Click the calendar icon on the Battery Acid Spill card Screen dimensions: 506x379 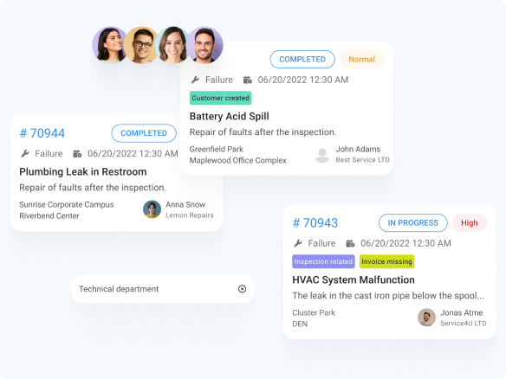(x=248, y=80)
